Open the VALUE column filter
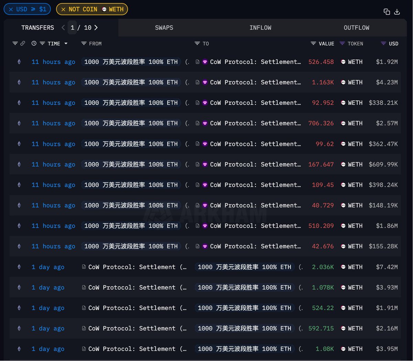Image resolution: width=413 pixels, height=361 pixels. pos(313,44)
